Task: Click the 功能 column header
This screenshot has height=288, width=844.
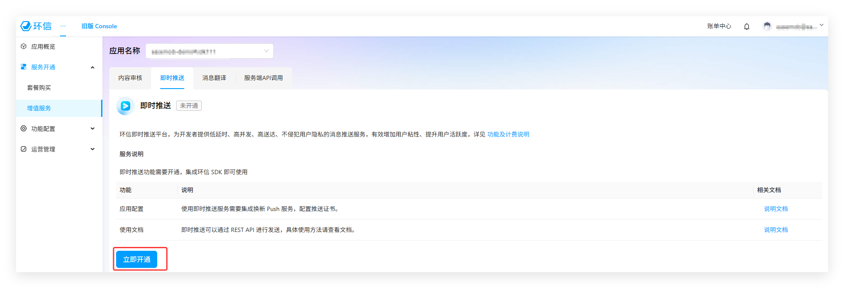Action: coord(126,190)
